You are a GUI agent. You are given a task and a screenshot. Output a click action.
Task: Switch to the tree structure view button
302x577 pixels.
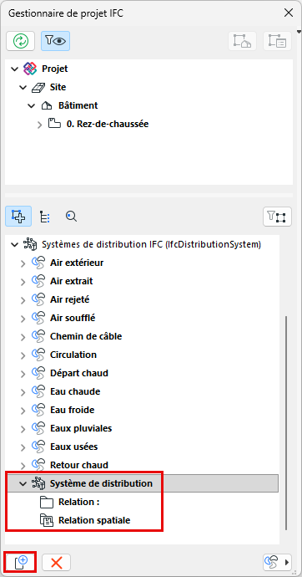coord(45,217)
